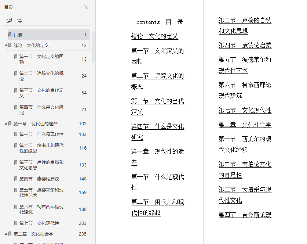
Task: Click the contents 目 录 page heading
Action: [160, 22]
